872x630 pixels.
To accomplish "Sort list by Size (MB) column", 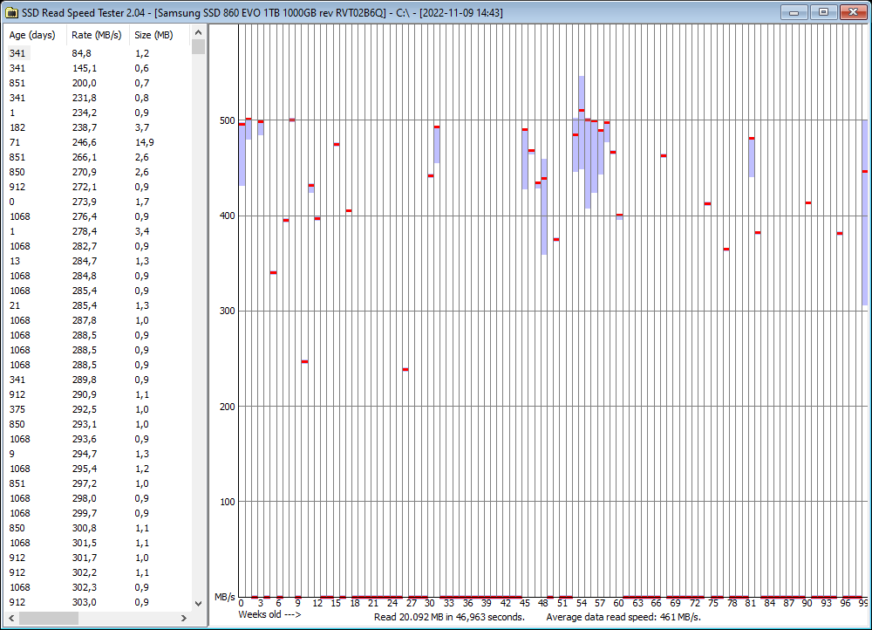I will tap(160, 35).
